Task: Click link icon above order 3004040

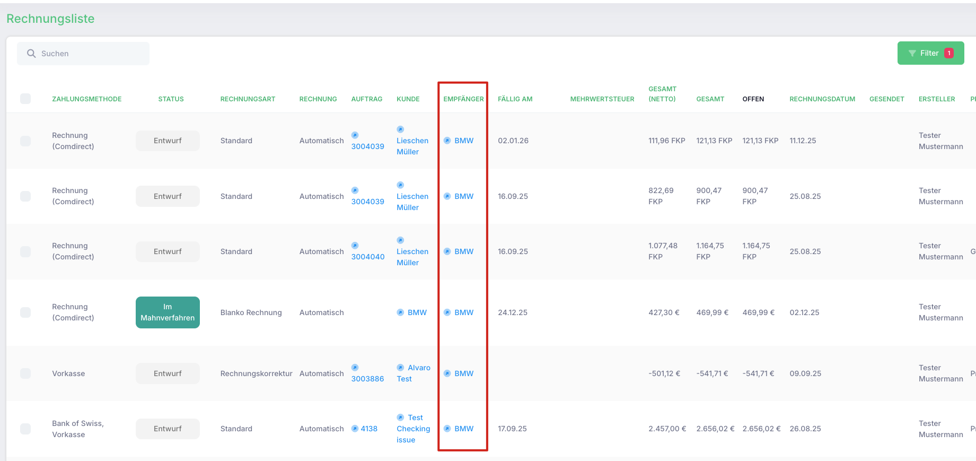Action: pos(355,246)
